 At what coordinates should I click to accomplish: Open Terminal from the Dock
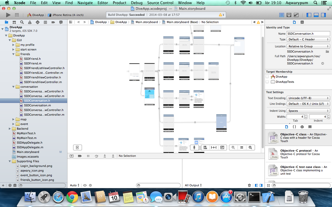[x=254, y=198]
